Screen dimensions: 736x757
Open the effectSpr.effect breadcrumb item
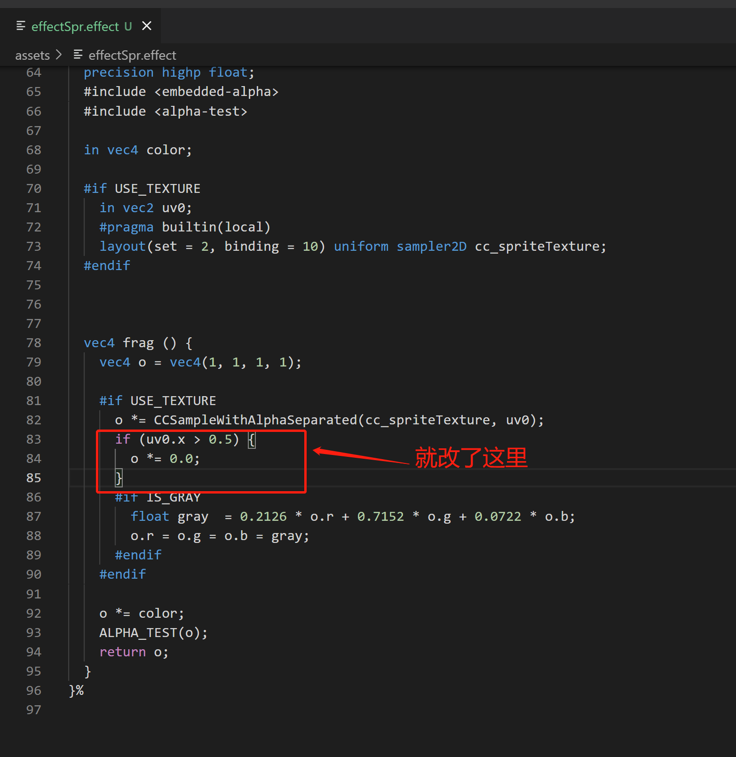point(132,56)
